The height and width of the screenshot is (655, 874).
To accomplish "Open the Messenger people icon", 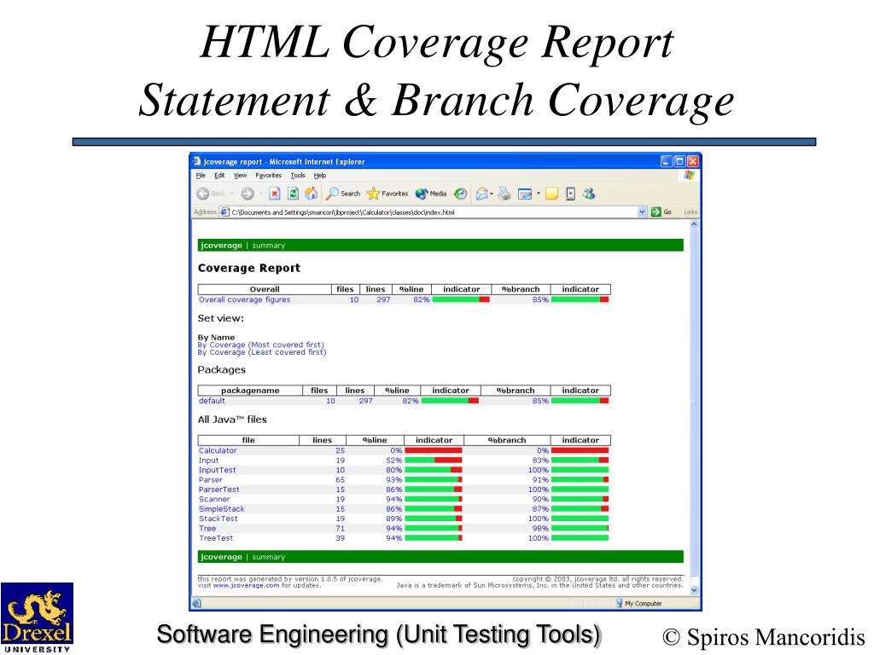I will [x=589, y=194].
